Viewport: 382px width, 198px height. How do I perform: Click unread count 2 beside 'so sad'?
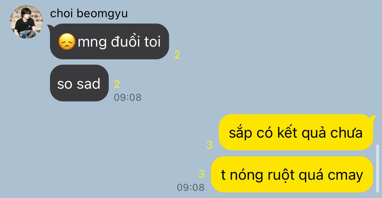click(x=117, y=84)
